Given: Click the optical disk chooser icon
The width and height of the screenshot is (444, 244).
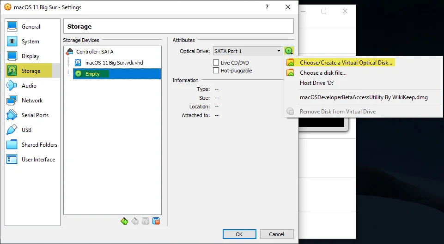Looking at the screenshot, I should pyautogui.click(x=289, y=51).
